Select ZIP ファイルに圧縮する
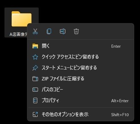This screenshot has height=124, width=140. [x=80, y=79]
